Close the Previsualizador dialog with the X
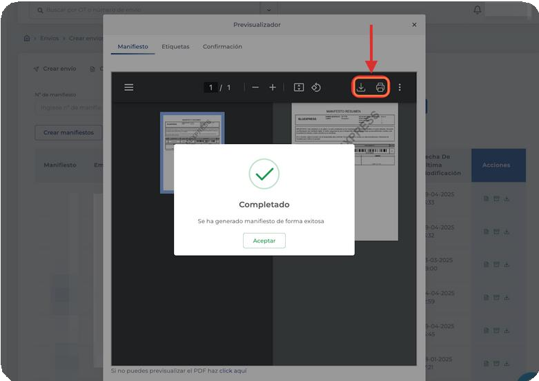Viewport: 539px width, 381px height. point(414,25)
